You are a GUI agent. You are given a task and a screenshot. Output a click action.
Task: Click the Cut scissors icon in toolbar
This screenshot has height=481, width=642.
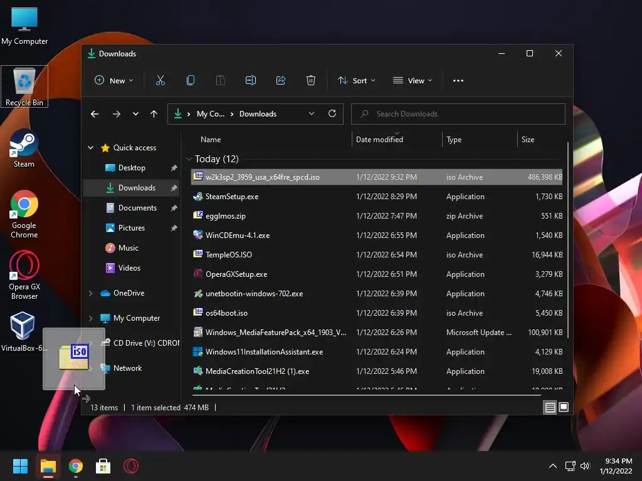point(160,81)
